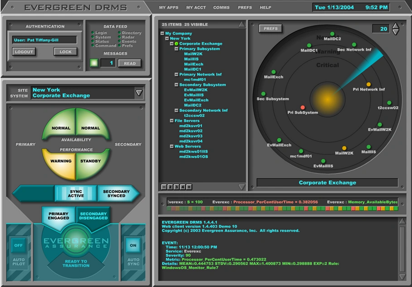
Task: Click the Pri SubSystem red radar node
Action: 303,107
